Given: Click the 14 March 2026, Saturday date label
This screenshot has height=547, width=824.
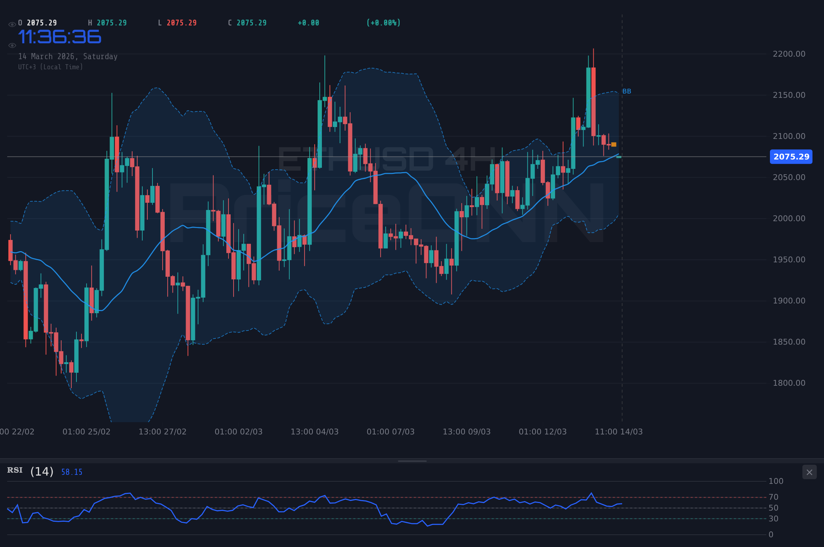Looking at the screenshot, I should (67, 56).
